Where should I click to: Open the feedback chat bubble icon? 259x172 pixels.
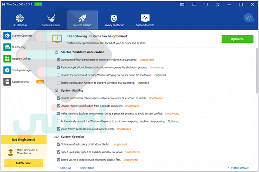click(x=194, y=4)
